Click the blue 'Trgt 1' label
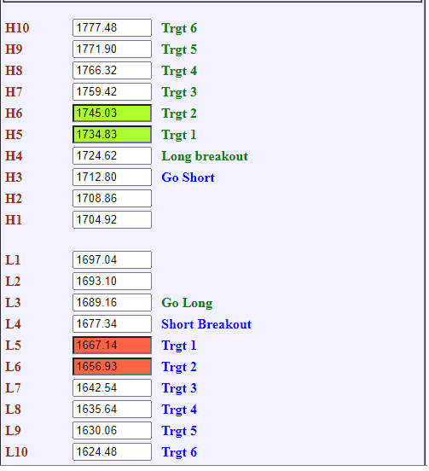This screenshot has height=471, width=429. point(179,346)
